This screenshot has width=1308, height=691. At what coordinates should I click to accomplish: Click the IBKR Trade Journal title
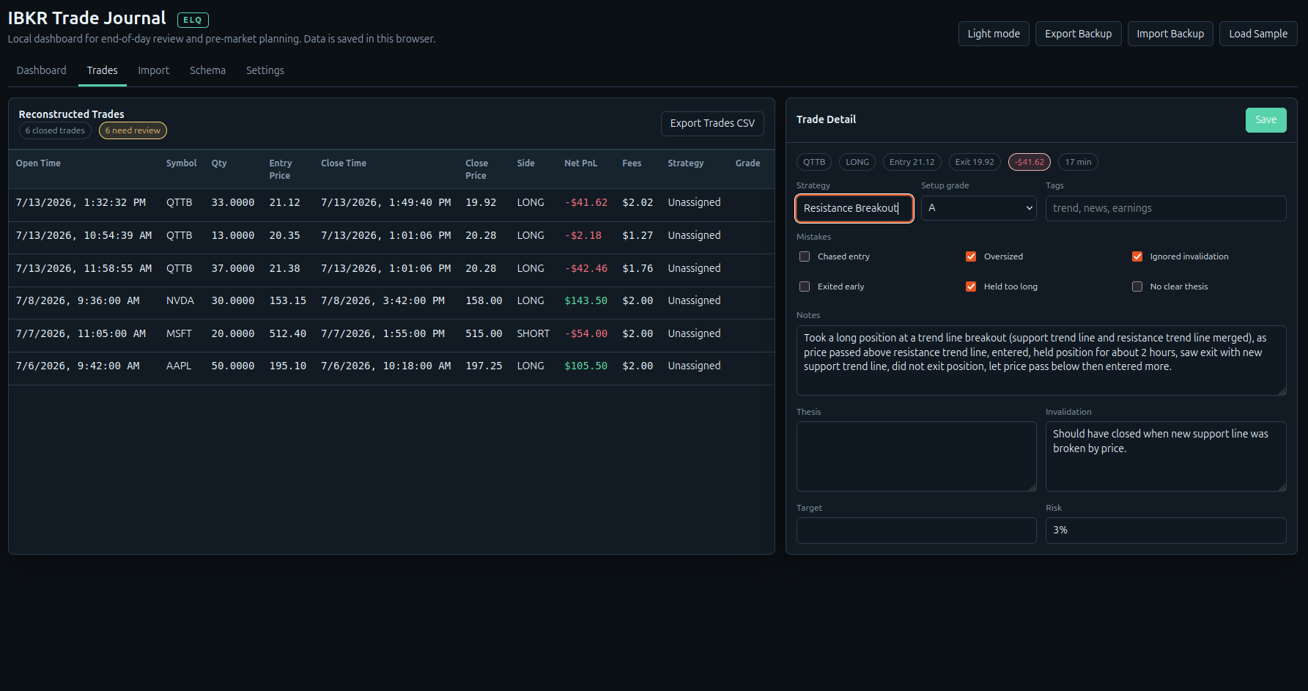point(86,18)
